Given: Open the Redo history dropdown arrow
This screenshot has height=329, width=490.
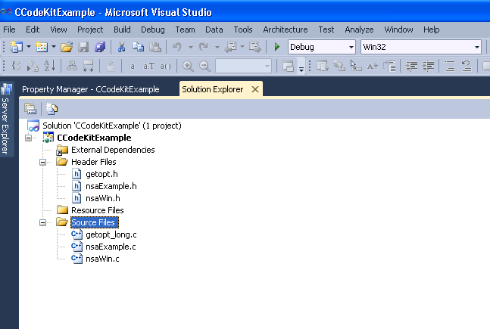Looking at the screenshot, I should (217, 47).
